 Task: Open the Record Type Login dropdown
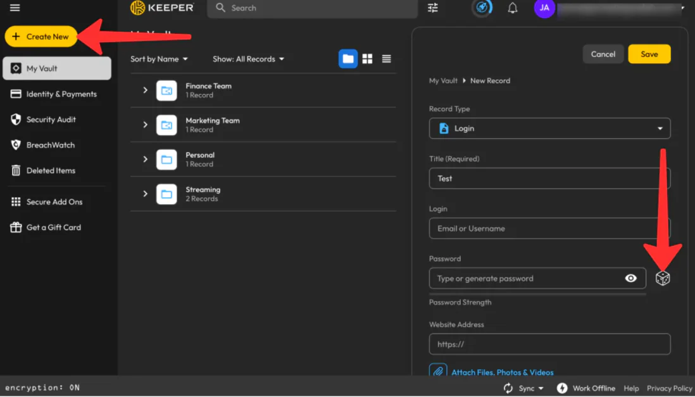pos(549,128)
